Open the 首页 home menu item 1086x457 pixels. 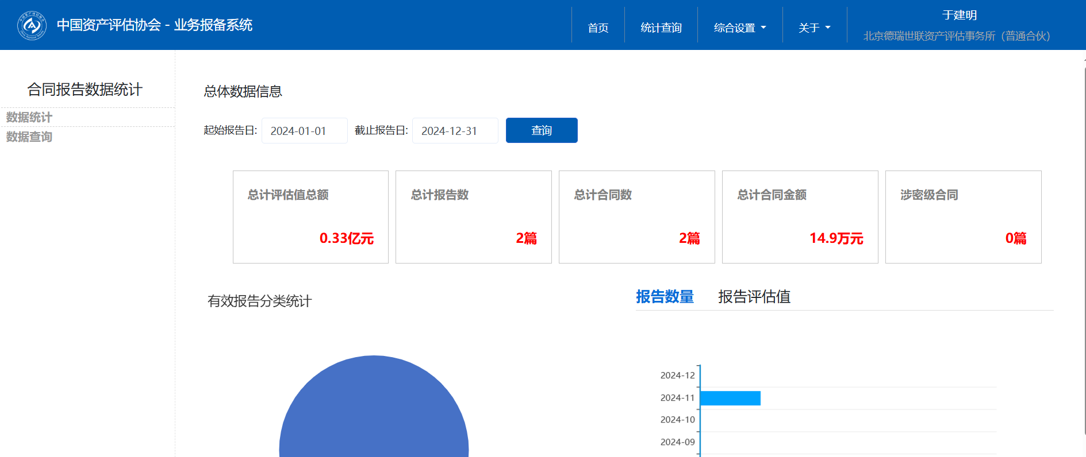(598, 28)
